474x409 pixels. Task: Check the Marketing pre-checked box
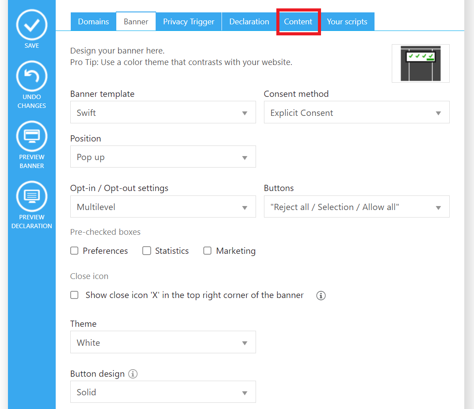(207, 251)
